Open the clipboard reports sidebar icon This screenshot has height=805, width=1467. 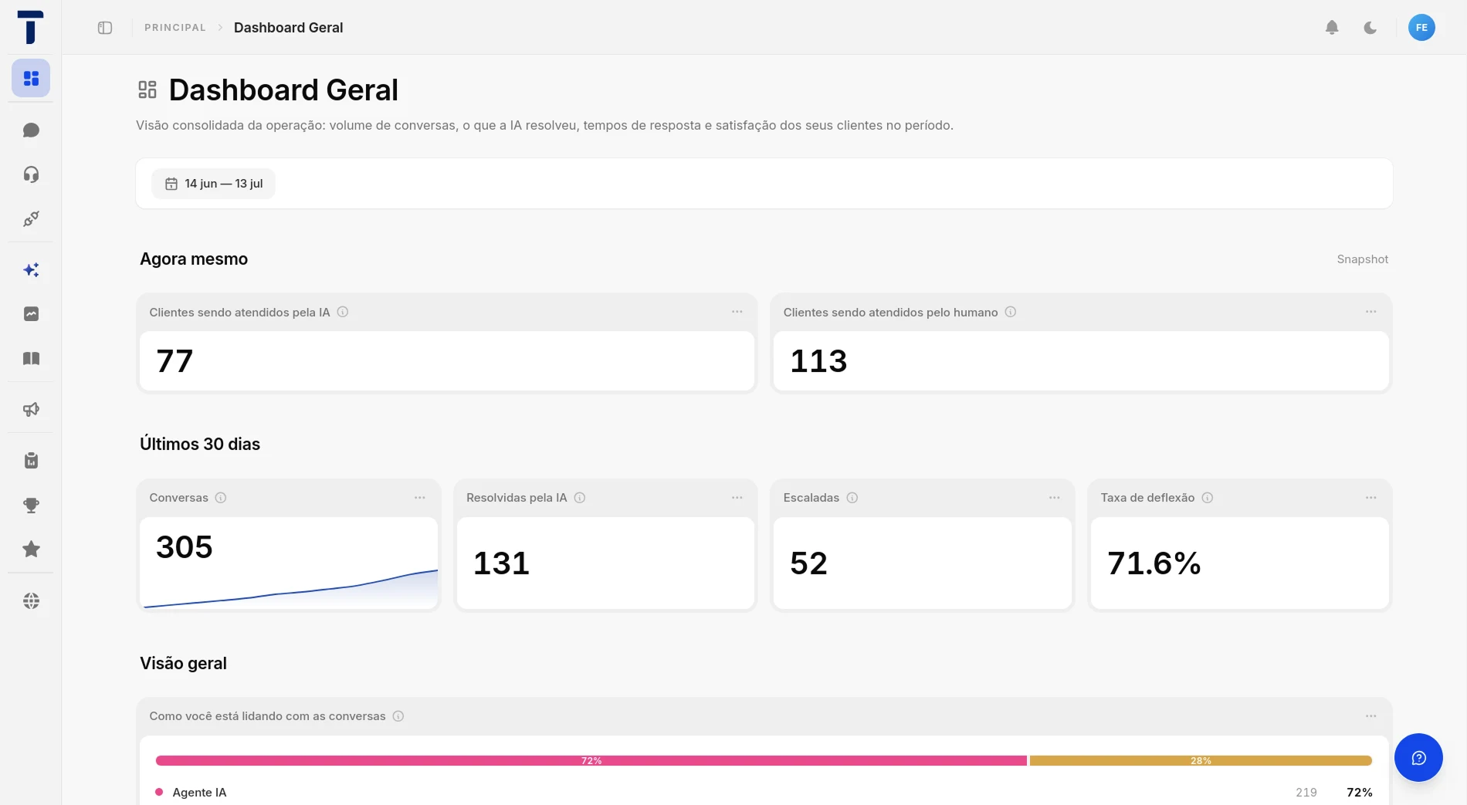(x=31, y=460)
